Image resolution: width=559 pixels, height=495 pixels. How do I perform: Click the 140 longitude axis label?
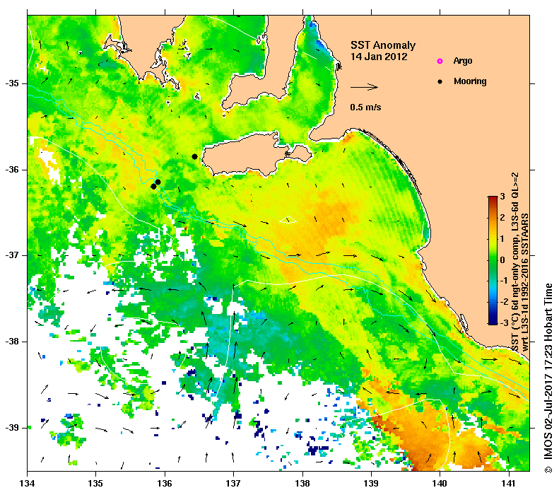[x=440, y=484]
